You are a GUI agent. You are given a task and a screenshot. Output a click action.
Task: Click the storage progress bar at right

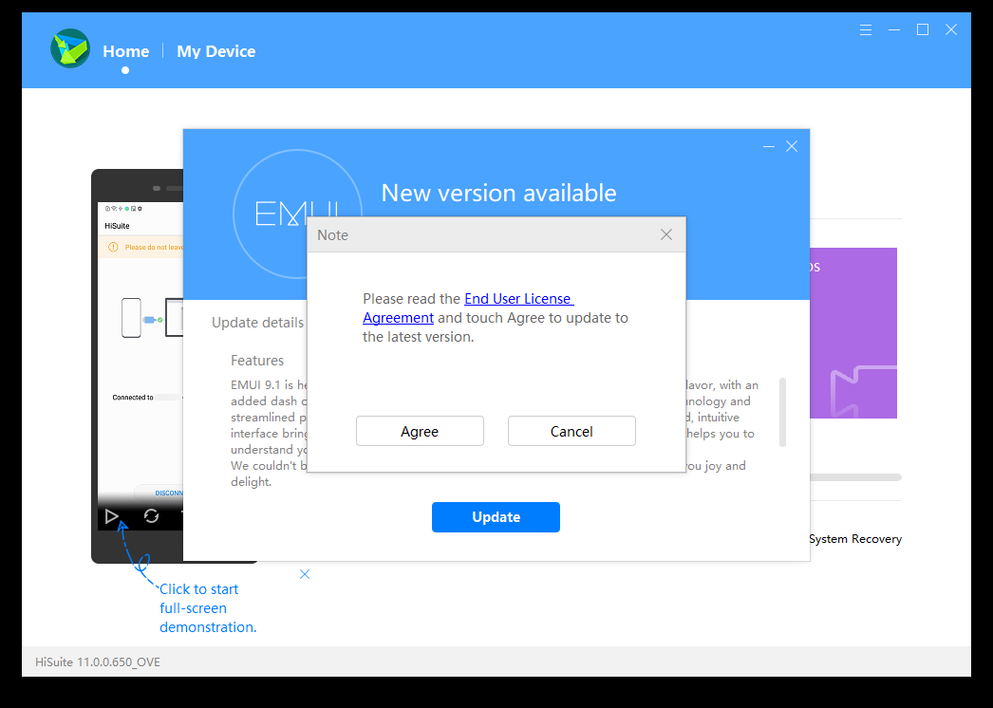[x=855, y=477]
